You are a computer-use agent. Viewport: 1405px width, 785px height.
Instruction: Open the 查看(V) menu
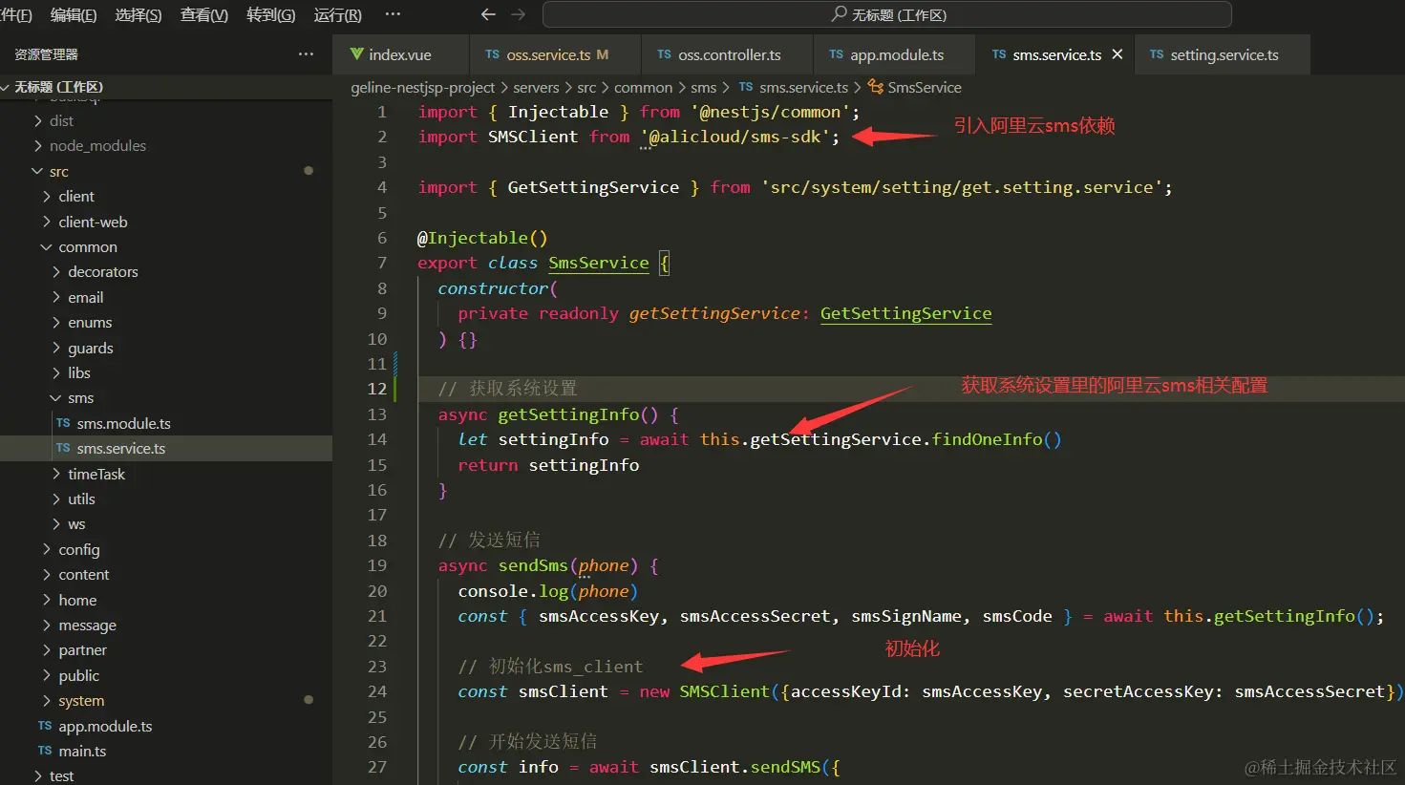point(204,14)
